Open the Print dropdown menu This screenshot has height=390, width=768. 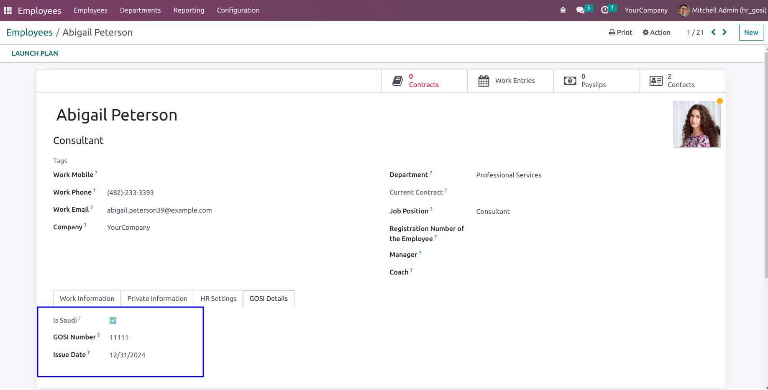(x=620, y=32)
